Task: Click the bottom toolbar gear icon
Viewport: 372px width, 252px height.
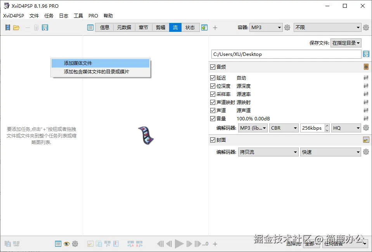Action: coord(75,244)
